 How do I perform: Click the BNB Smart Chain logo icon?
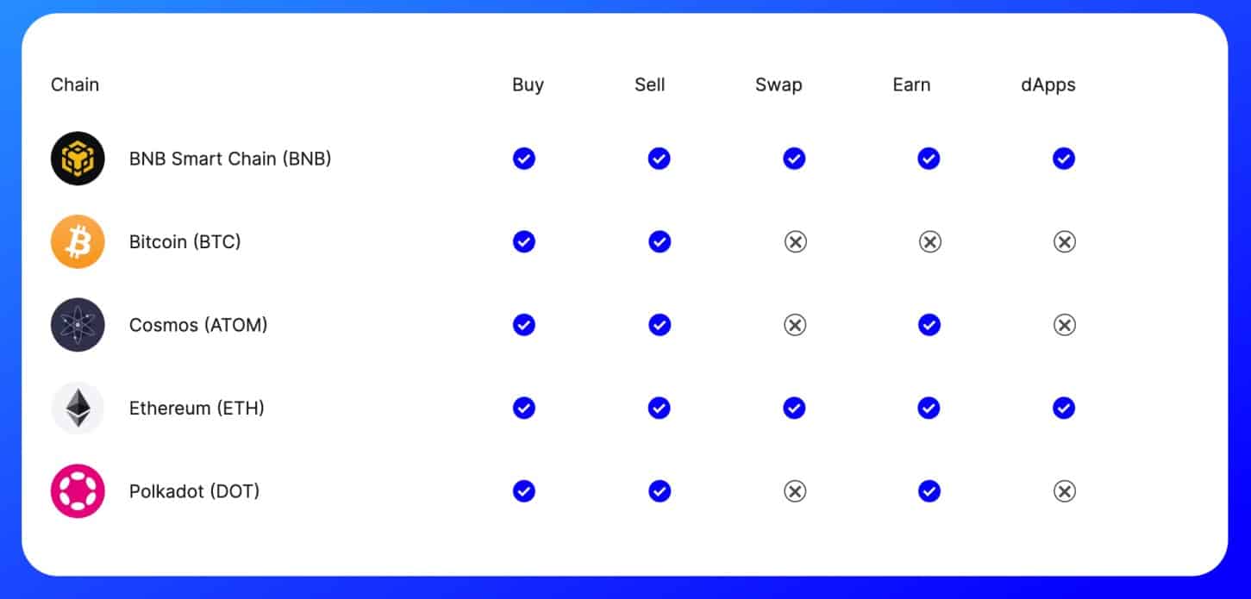coord(78,159)
